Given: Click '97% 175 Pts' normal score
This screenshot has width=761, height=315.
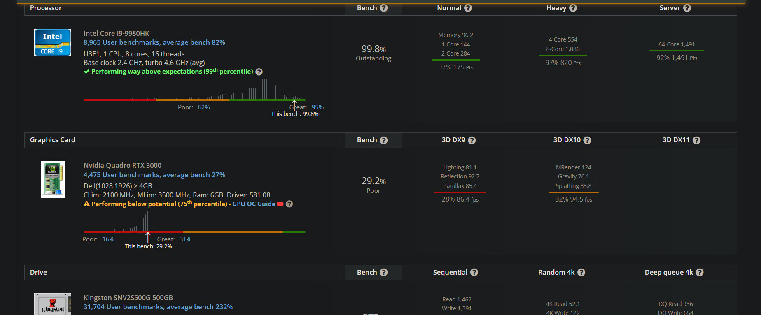Looking at the screenshot, I should click(x=455, y=67).
